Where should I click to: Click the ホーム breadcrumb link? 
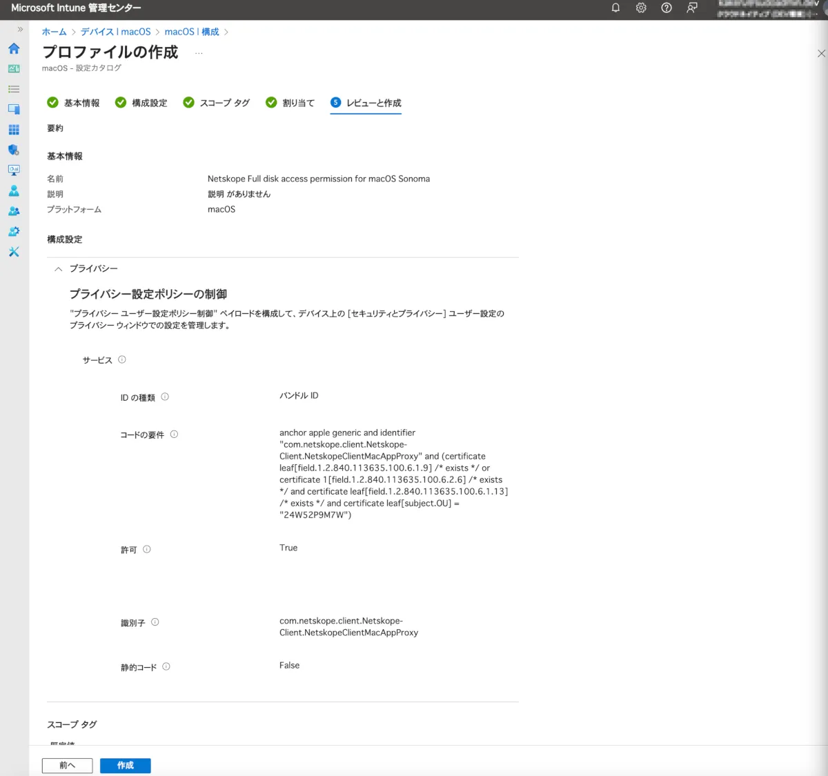(54, 32)
